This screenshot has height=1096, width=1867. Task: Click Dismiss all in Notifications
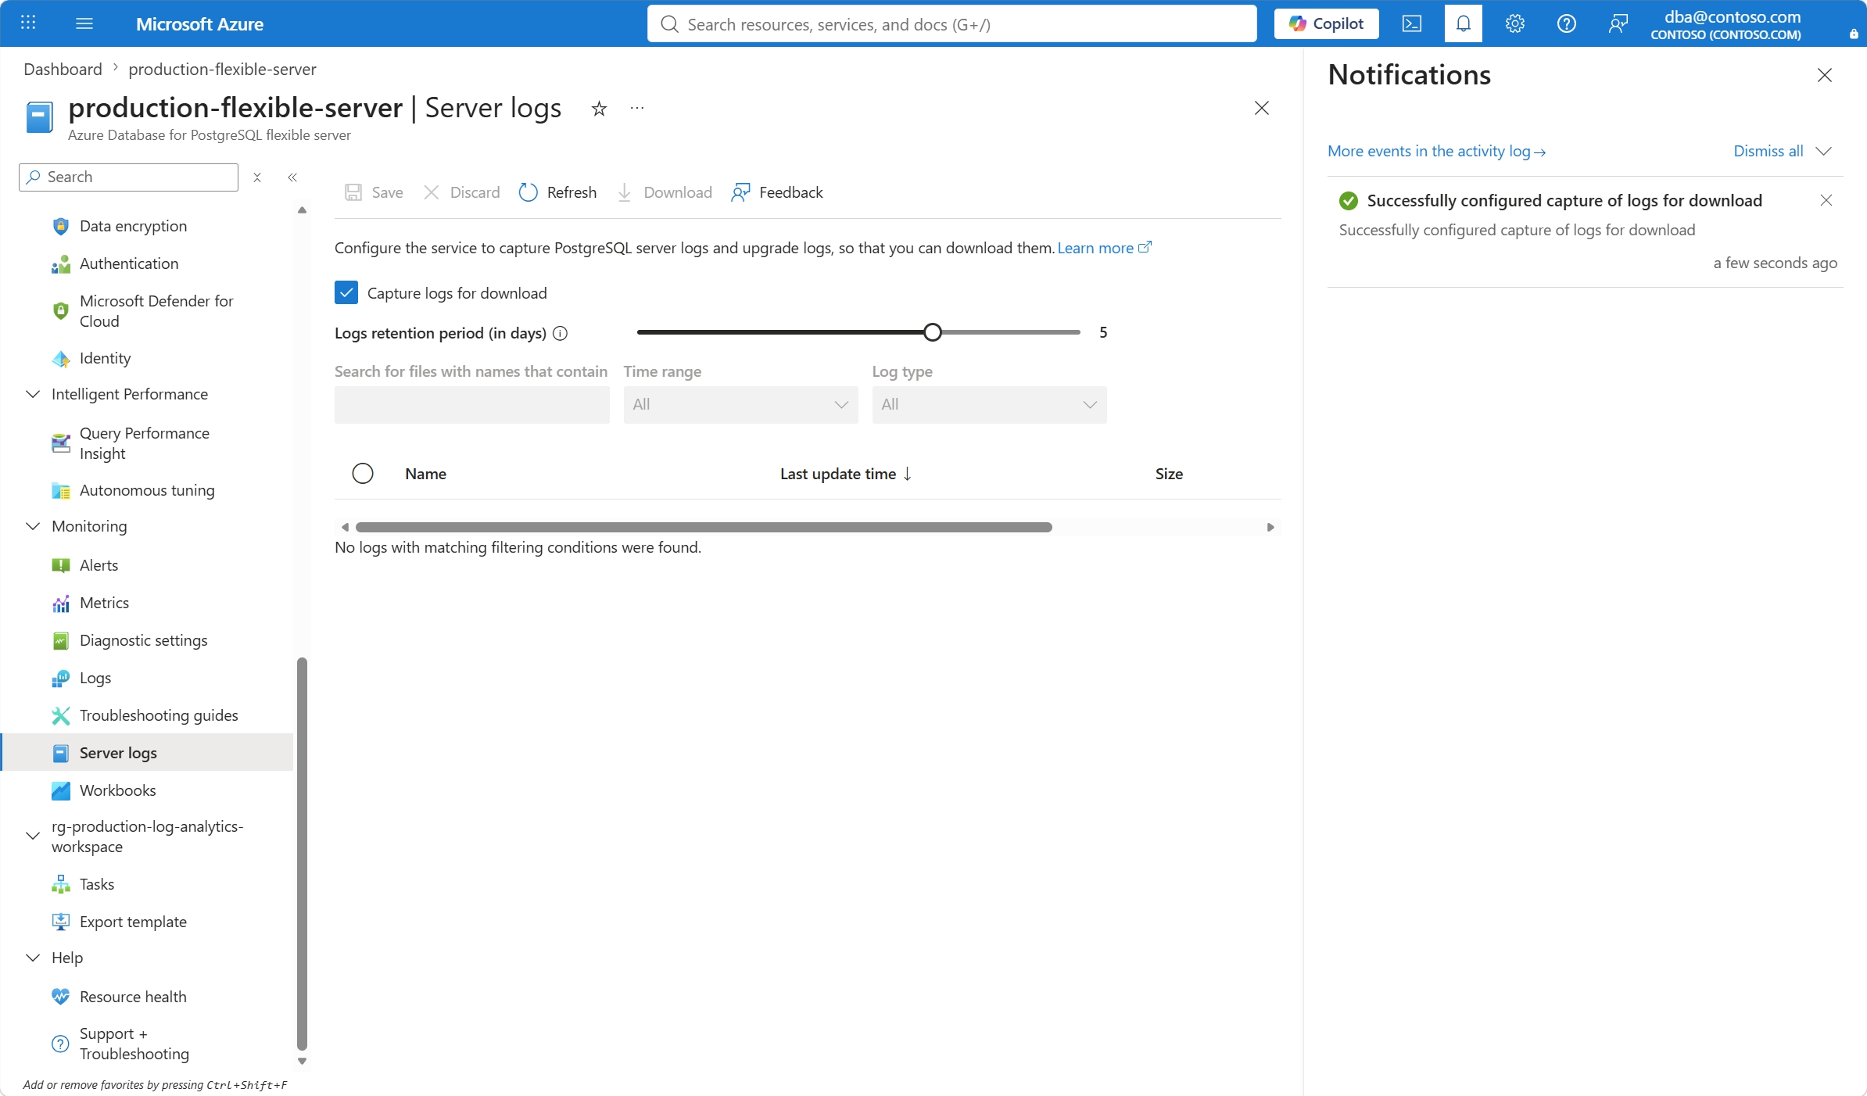[x=1768, y=151]
